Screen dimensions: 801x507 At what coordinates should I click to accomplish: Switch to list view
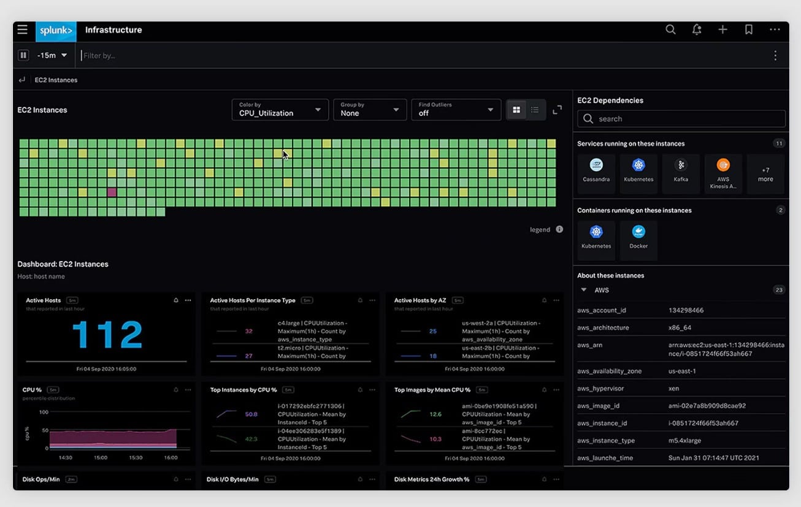click(x=535, y=110)
